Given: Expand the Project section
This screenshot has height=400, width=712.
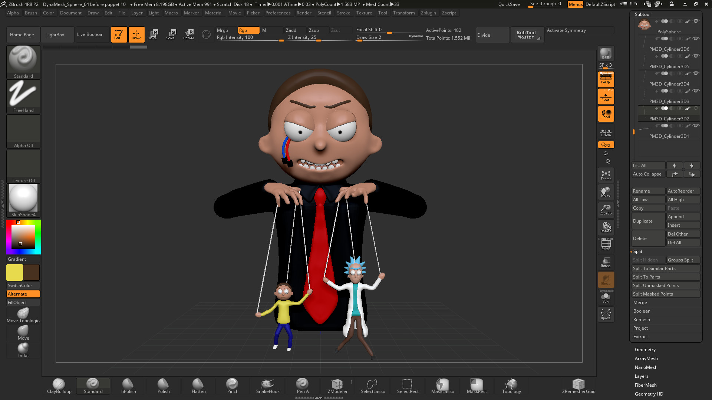Looking at the screenshot, I should (640, 328).
